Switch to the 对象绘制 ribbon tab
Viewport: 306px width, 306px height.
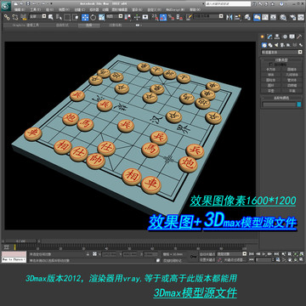click(x=116, y=25)
